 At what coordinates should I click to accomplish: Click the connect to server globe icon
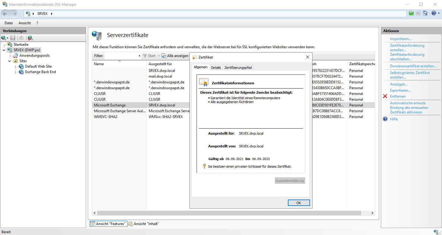[x=4, y=38]
